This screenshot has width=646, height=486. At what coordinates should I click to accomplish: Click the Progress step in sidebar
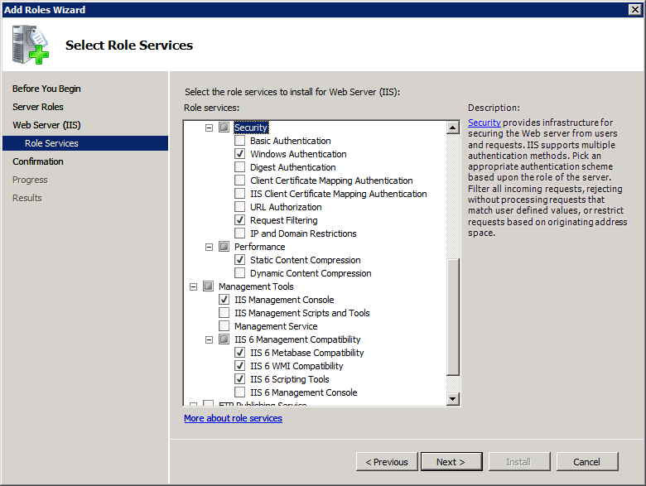click(30, 180)
